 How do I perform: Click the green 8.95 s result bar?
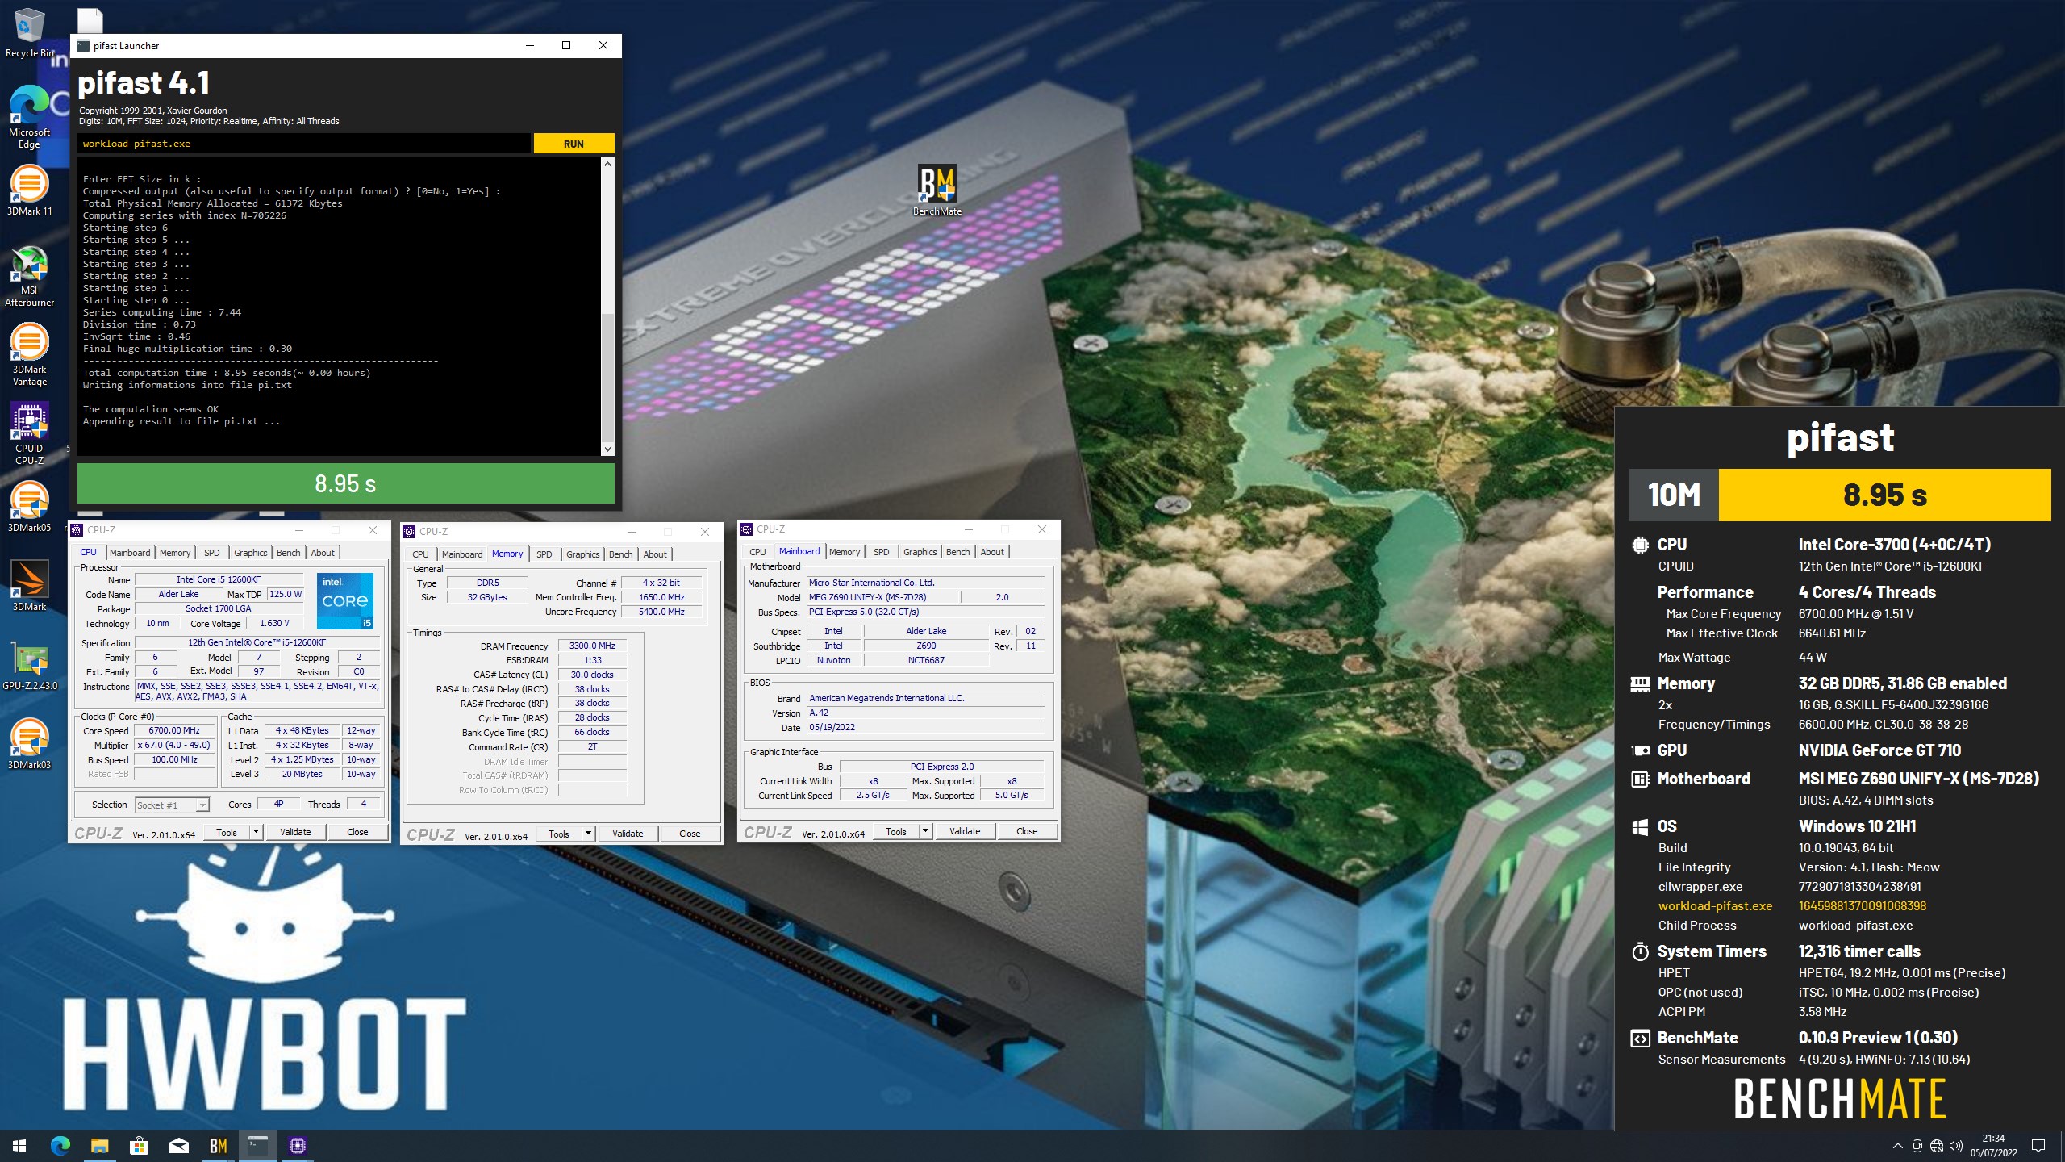tap(345, 483)
